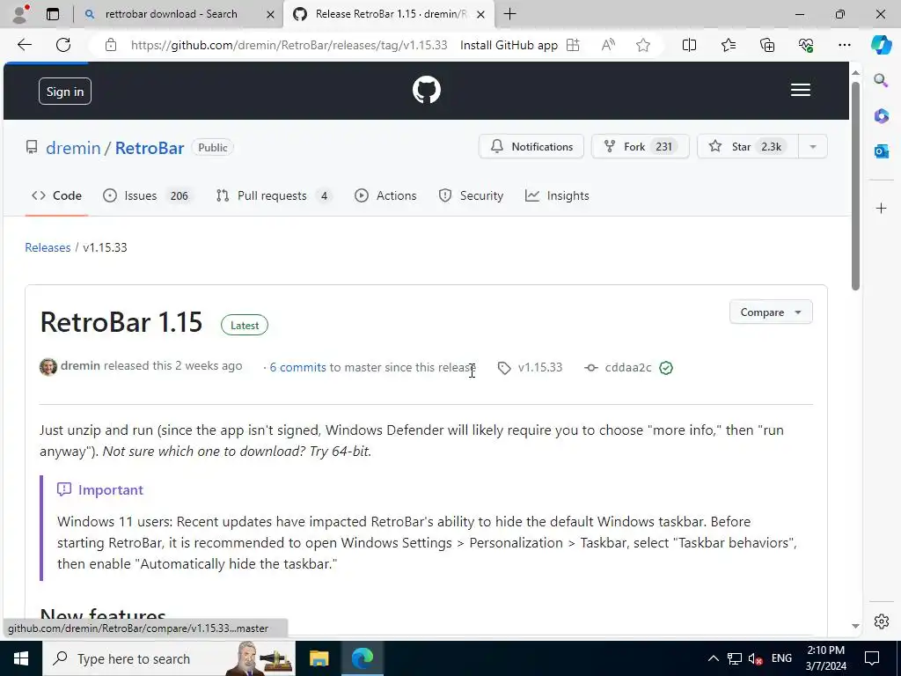The width and height of the screenshot is (901, 676).
Task: Open the notification center icon
Action: click(x=872, y=658)
